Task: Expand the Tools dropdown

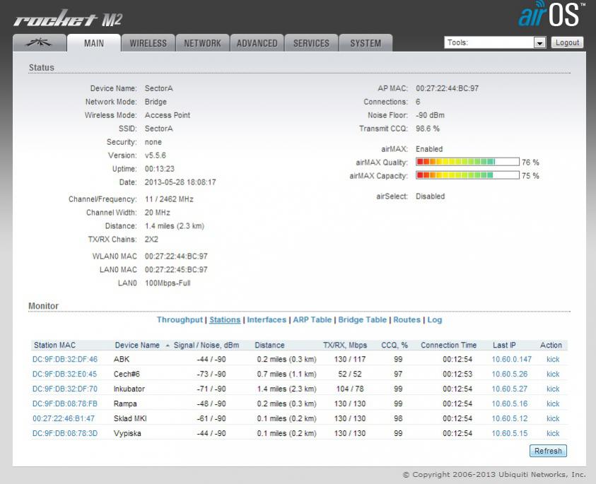Action: click(539, 43)
